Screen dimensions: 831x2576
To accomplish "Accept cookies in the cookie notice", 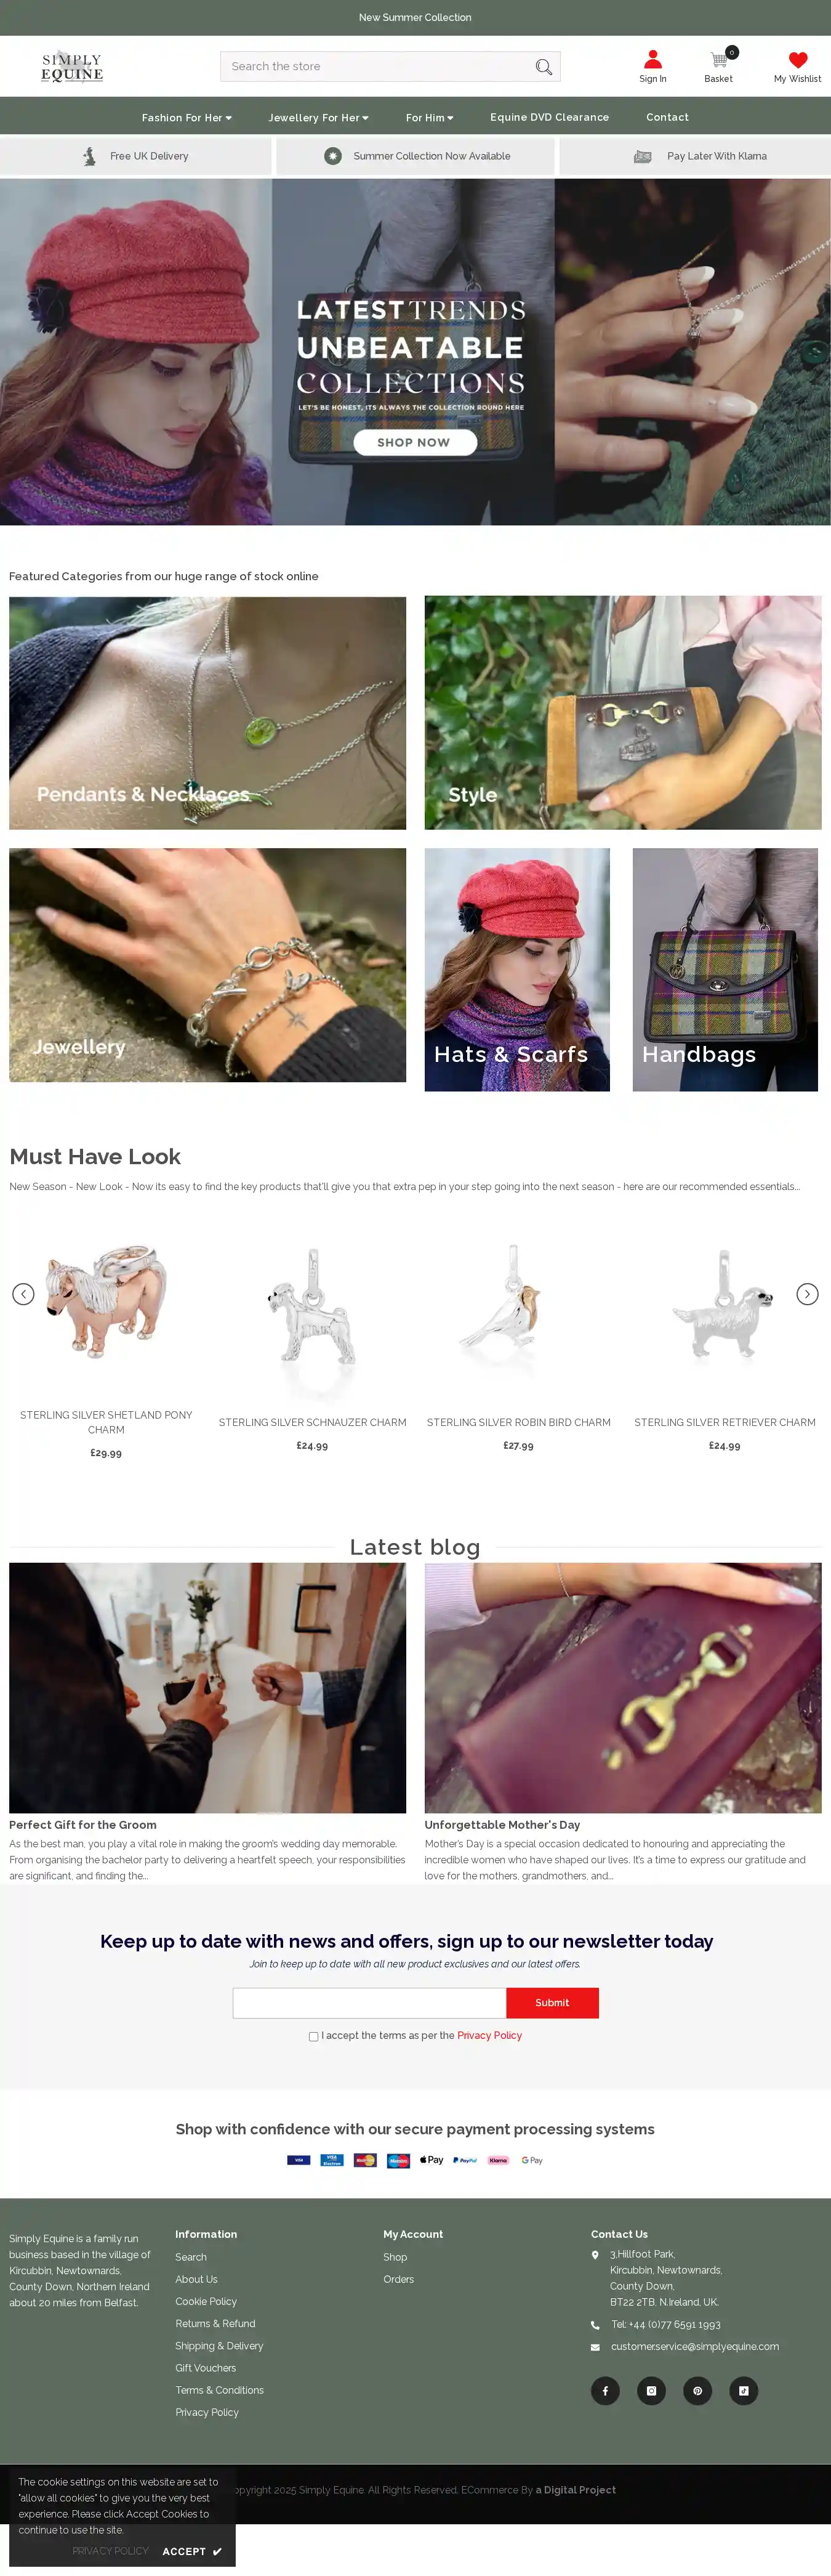I will 192,2551.
